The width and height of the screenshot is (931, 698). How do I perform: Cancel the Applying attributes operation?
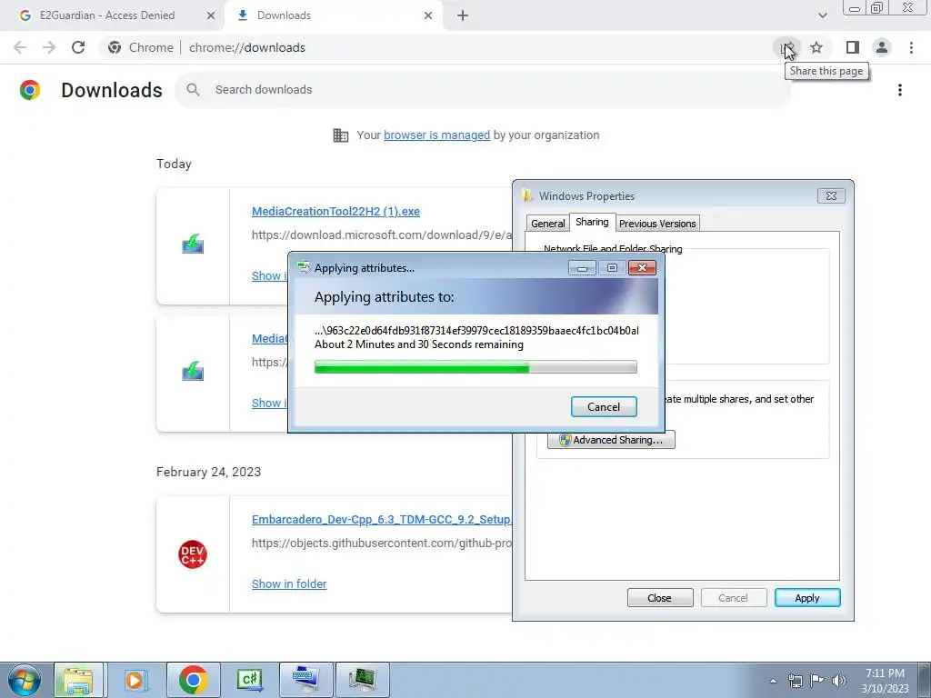[x=604, y=407]
